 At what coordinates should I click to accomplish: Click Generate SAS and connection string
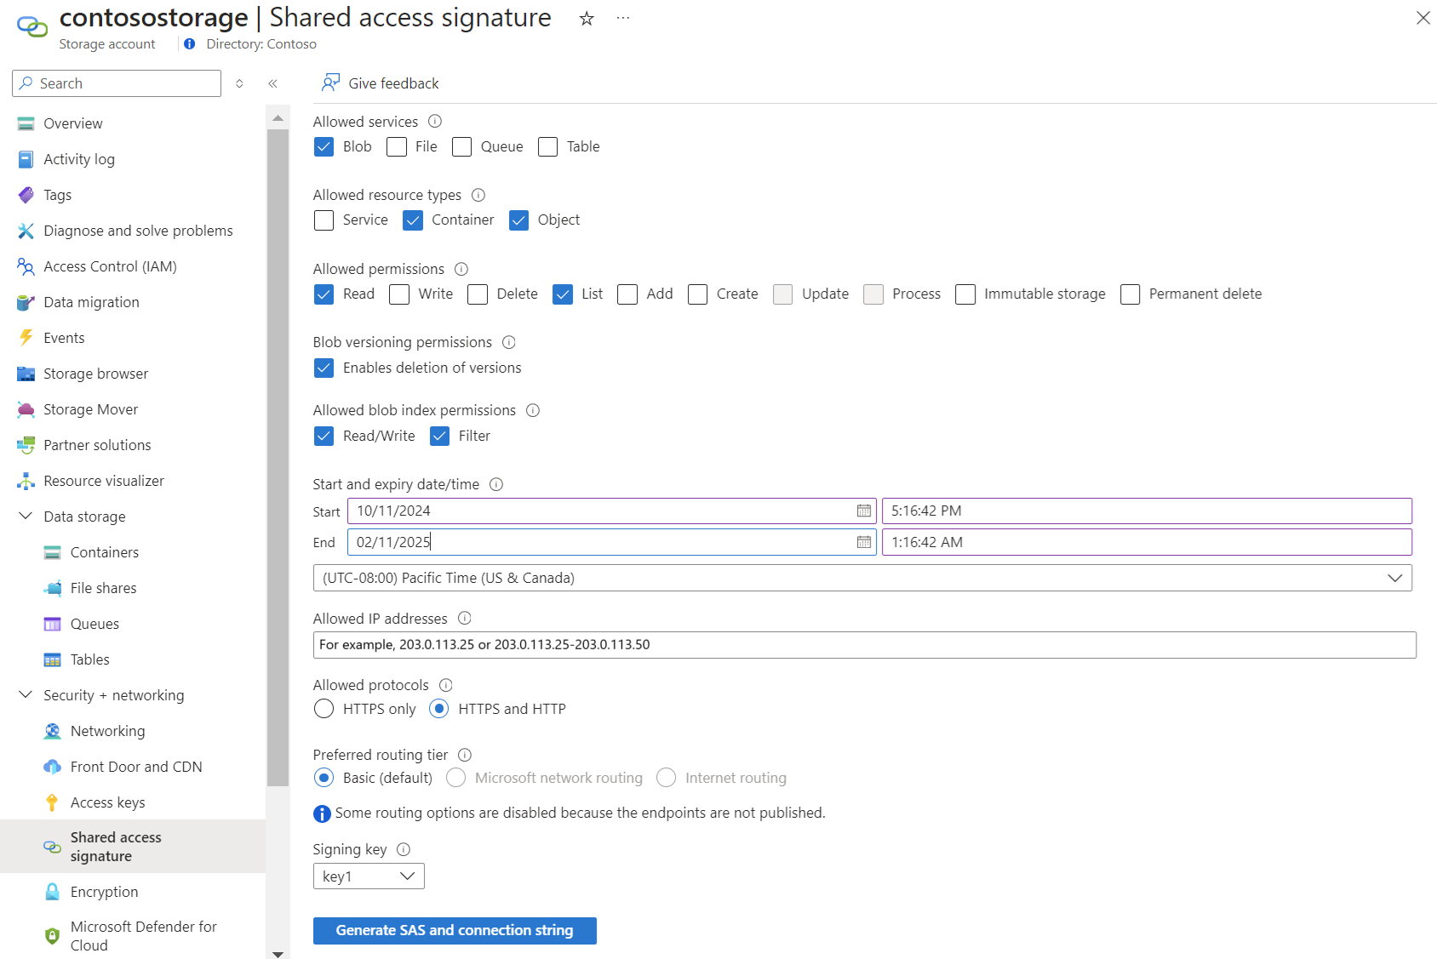click(455, 930)
